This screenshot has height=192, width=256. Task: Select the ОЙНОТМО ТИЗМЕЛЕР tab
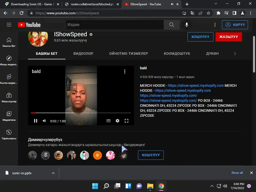click(x=128, y=53)
